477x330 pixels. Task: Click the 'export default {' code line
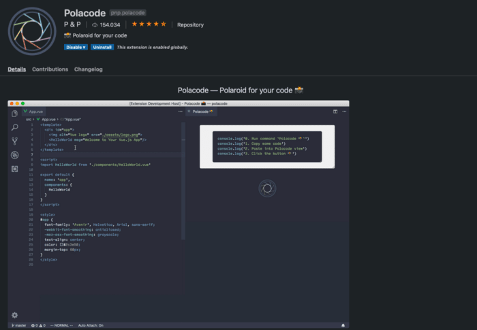click(57, 175)
